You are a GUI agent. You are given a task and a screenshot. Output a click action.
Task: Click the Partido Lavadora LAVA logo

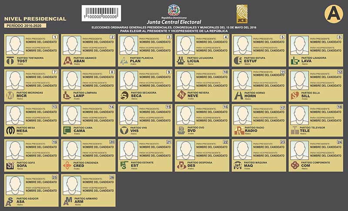(295, 61)
